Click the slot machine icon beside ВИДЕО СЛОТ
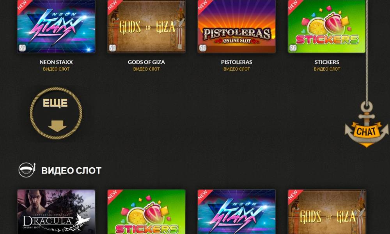390x234 pixels. coord(27,170)
